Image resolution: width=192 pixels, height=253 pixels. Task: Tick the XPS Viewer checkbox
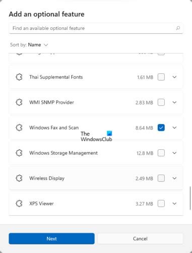(161, 203)
